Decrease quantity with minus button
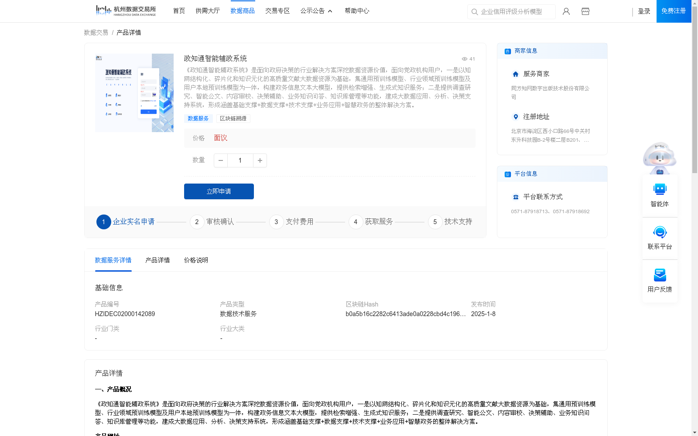The width and height of the screenshot is (698, 436). coord(221,160)
